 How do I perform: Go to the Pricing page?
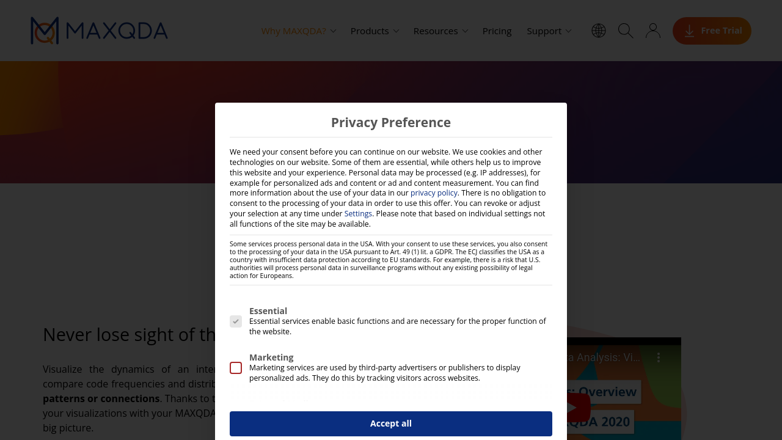coord(497,31)
